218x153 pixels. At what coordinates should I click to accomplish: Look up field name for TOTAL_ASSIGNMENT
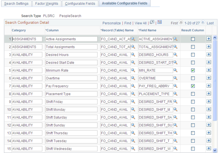pos(175,47)
